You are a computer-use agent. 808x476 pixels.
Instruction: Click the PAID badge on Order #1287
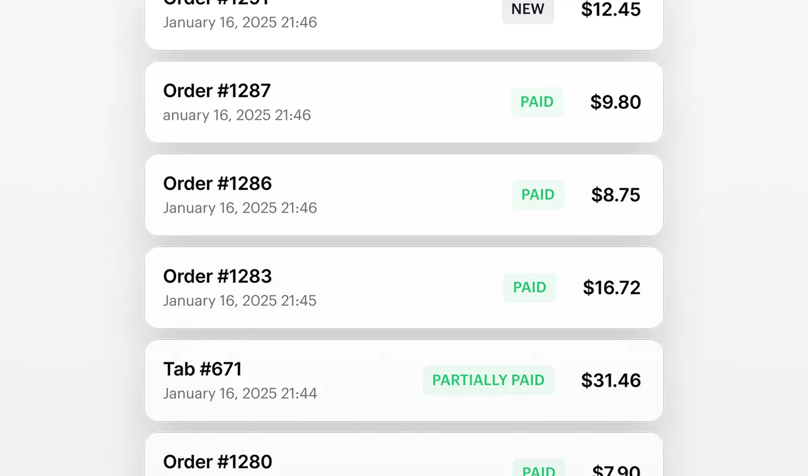537,102
